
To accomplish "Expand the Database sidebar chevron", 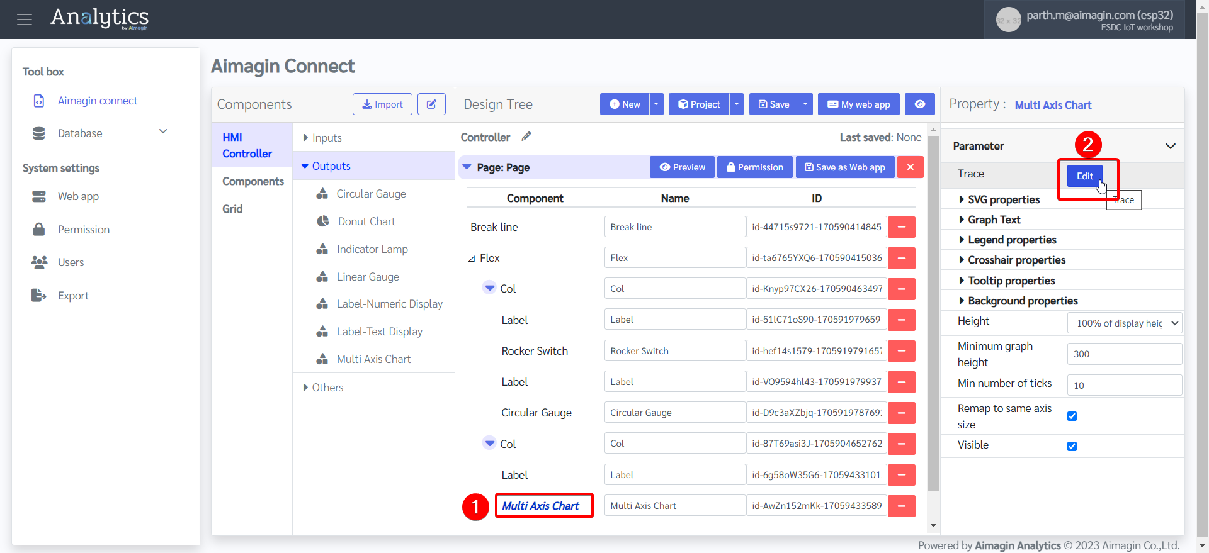I will (163, 131).
